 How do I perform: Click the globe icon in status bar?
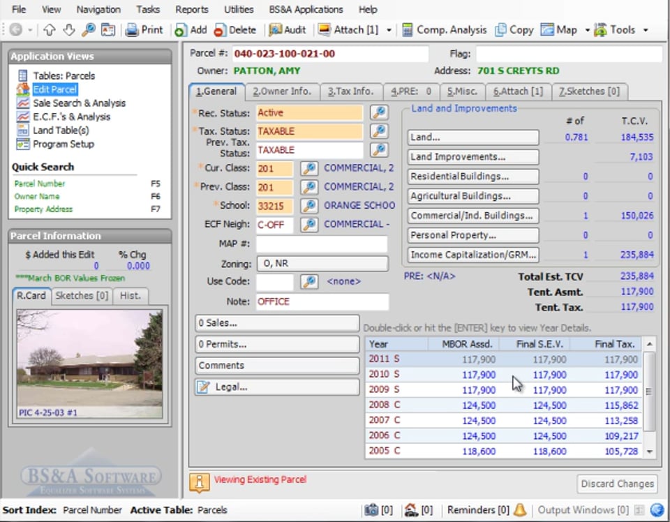coord(656,509)
